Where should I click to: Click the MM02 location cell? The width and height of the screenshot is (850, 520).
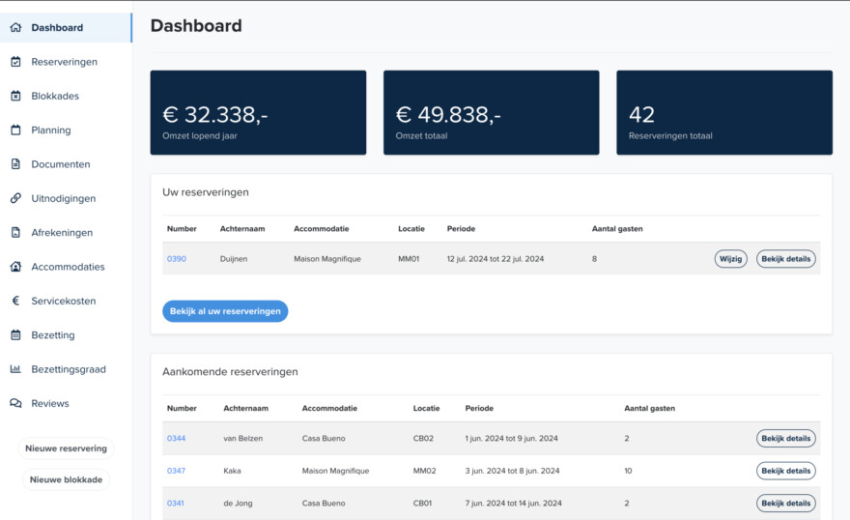pyautogui.click(x=424, y=471)
